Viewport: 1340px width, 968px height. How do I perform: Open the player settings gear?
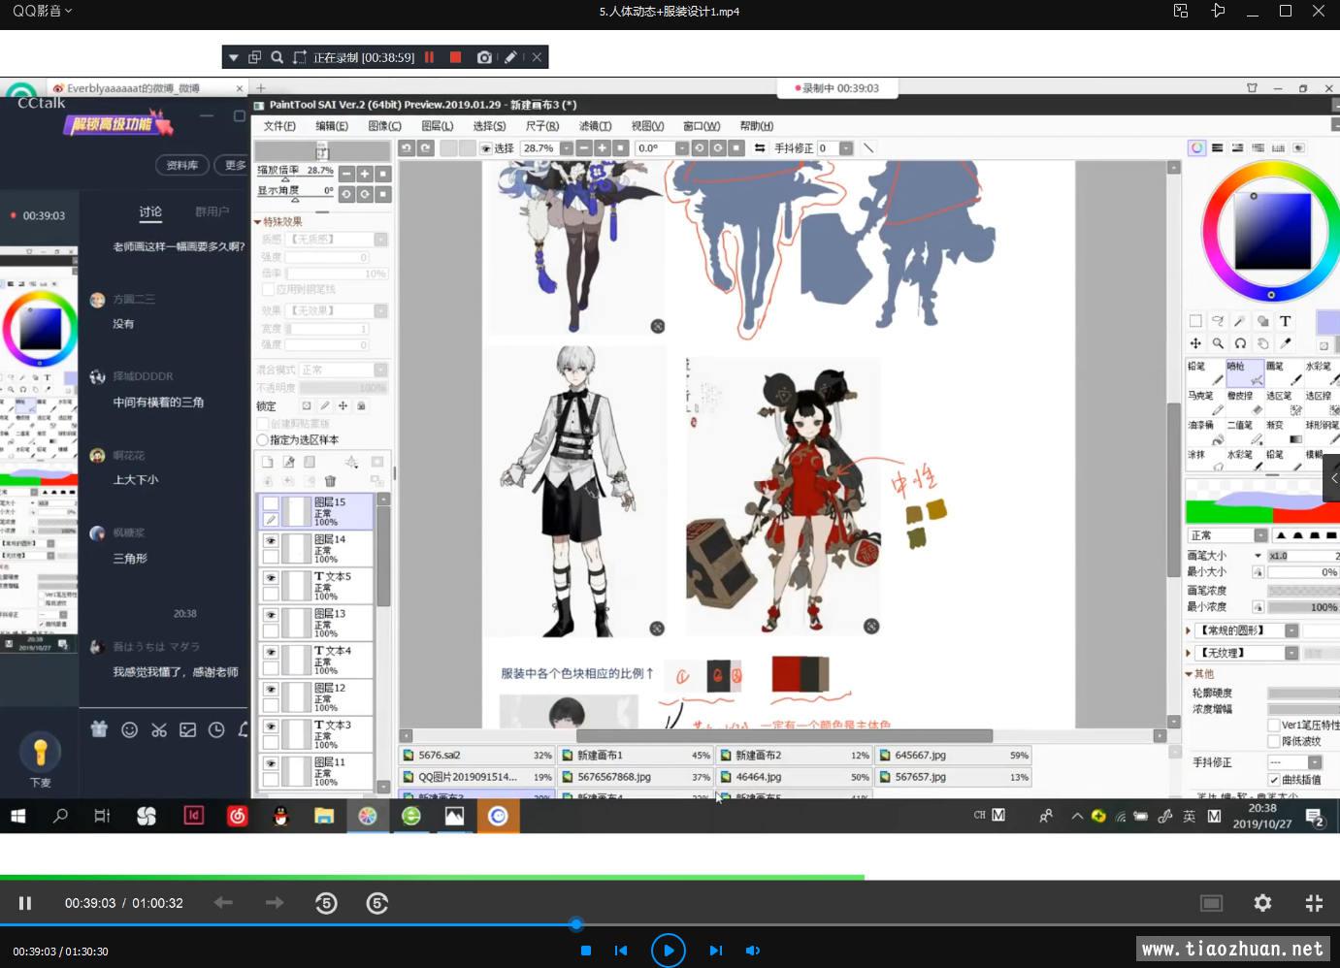[1262, 903]
